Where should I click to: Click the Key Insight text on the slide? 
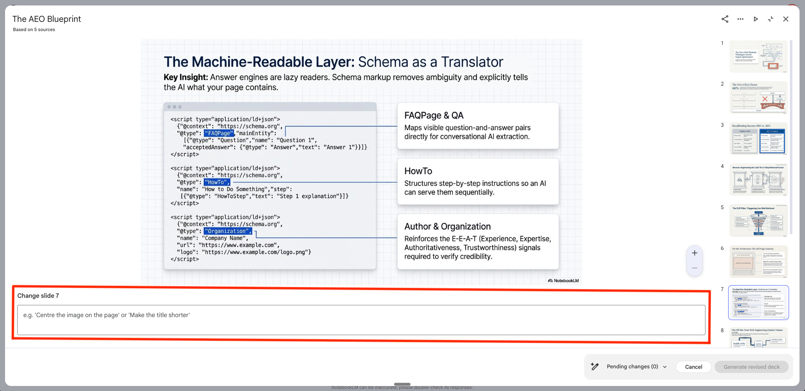(x=346, y=82)
